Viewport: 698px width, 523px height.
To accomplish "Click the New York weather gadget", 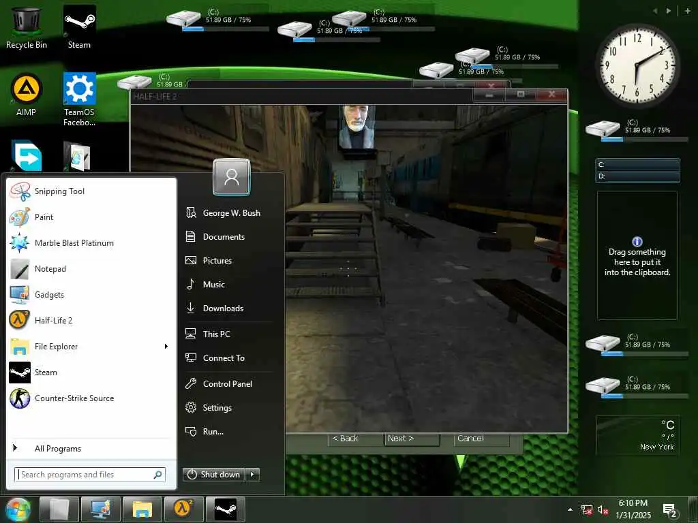I will [637, 435].
